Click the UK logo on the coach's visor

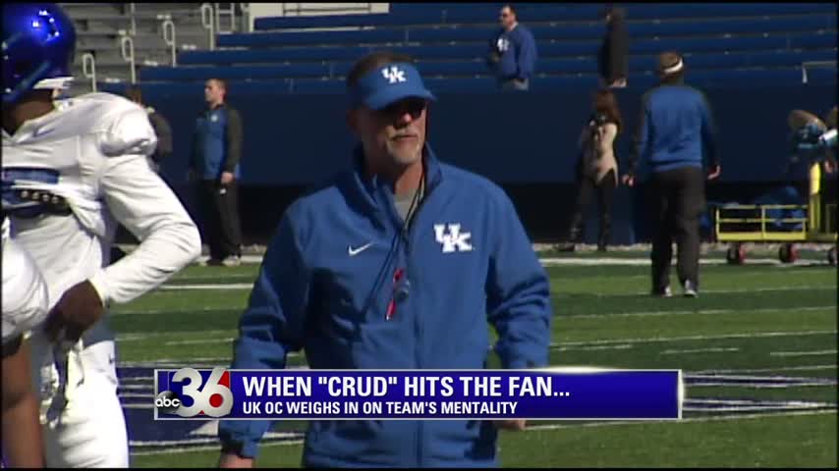coord(394,75)
